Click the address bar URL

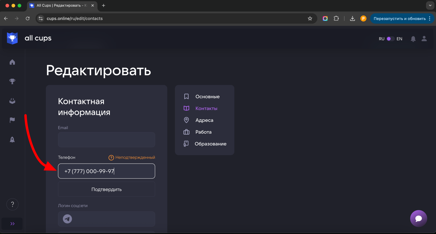[75, 19]
